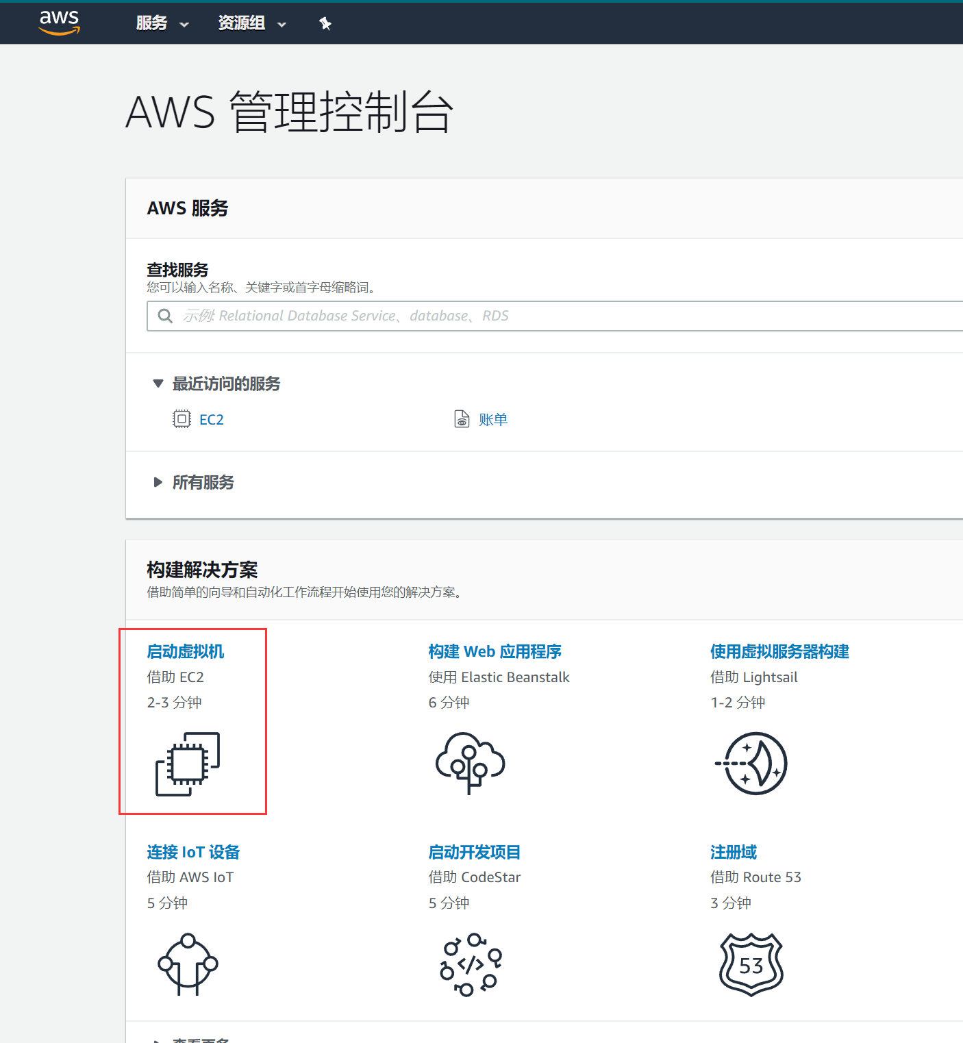Click the Lightsail compass icon

pyautogui.click(x=751, y=763)
